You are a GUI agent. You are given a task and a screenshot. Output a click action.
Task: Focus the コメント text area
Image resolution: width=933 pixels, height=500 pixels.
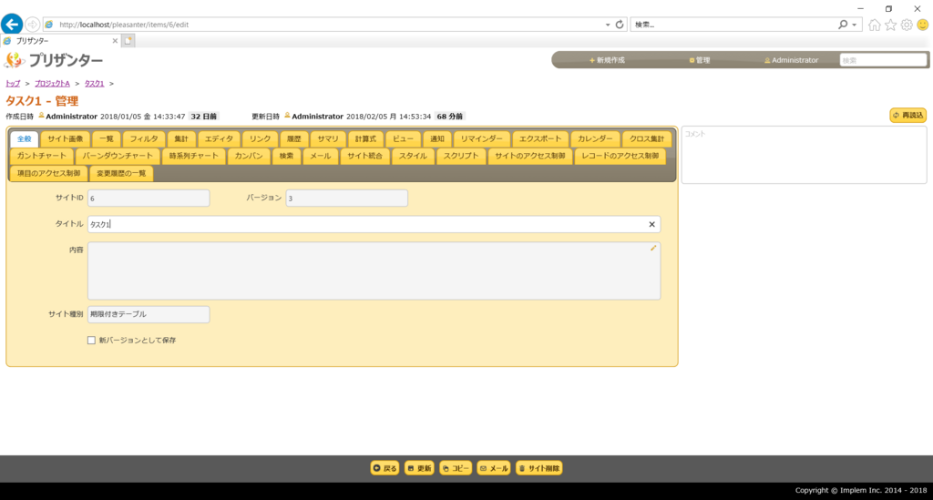click(x=804, y=155)
